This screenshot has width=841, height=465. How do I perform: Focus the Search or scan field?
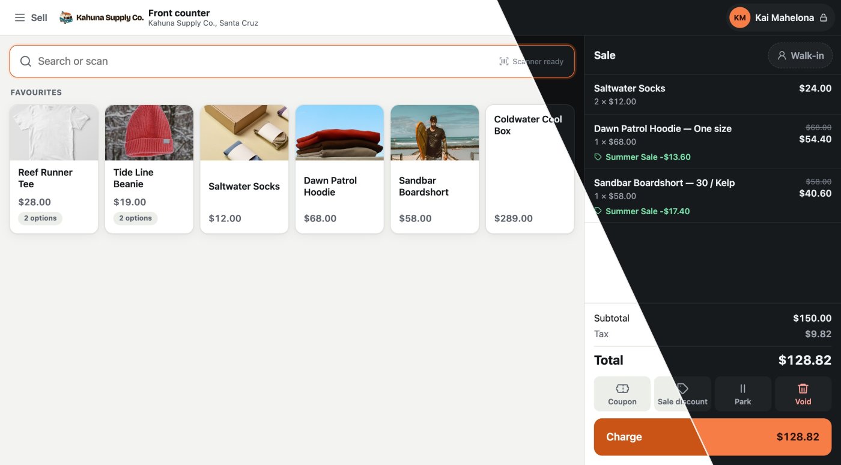pyautogui.click(x=292, y=61)
